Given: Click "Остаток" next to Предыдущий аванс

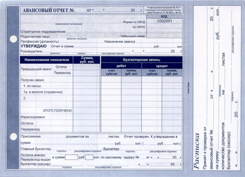Looking at the screenshot, I should (x=61, y=67).
